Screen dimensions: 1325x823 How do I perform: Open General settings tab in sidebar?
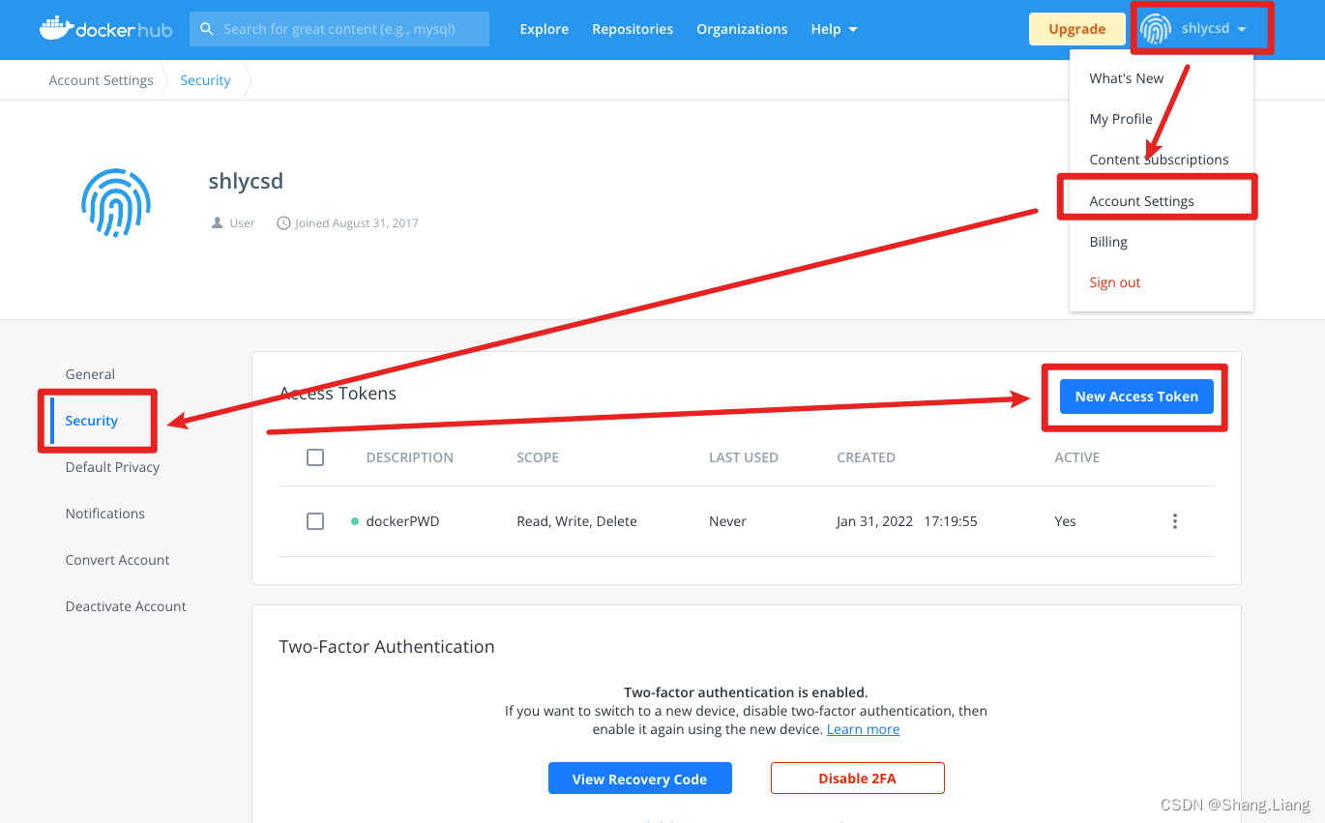click(90, 374)
